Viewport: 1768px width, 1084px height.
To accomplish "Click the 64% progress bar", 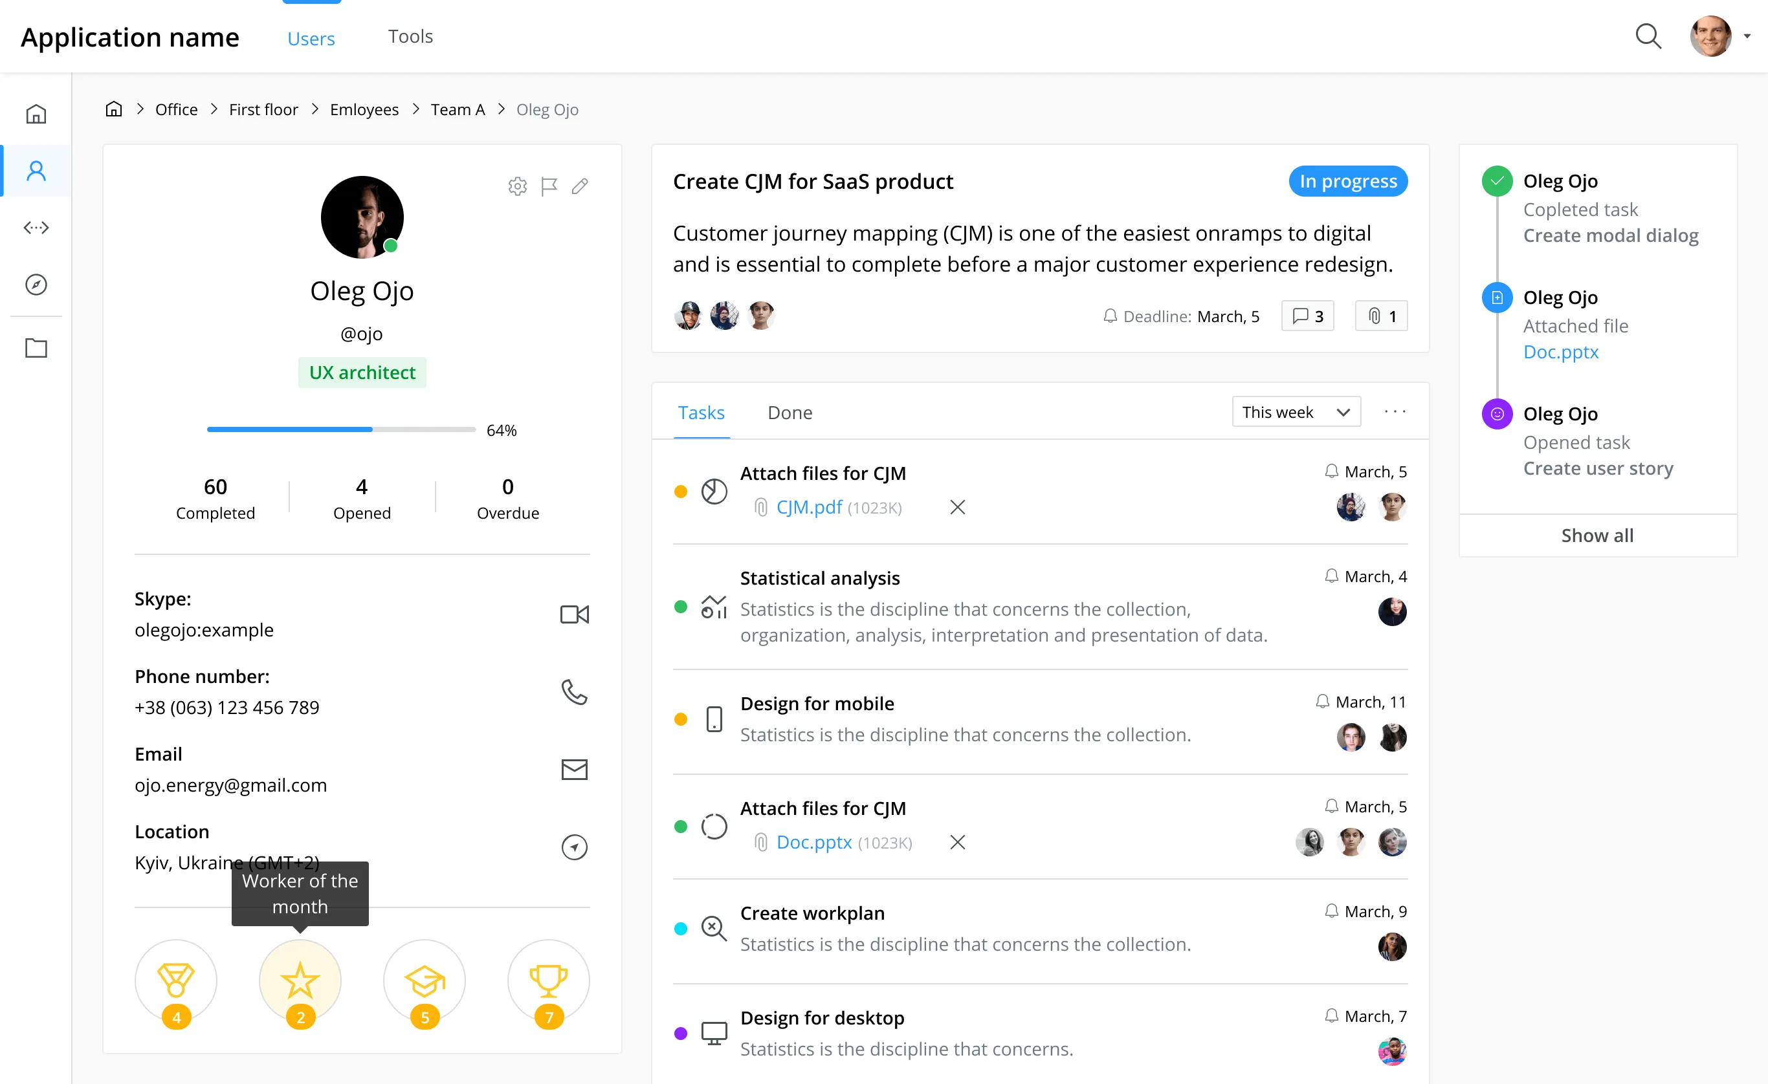I will (341, 429).
